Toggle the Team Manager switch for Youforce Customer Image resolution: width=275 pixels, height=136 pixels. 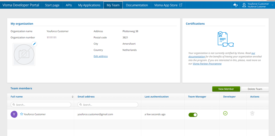coord(193,115)
